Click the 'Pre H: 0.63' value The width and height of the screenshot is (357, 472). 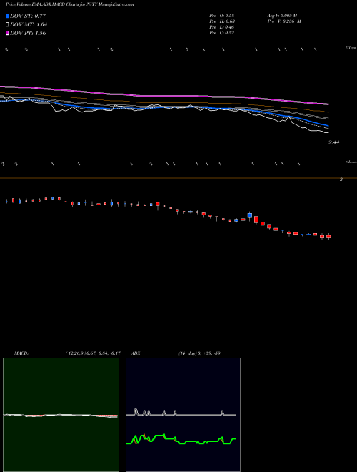point(222,21)
